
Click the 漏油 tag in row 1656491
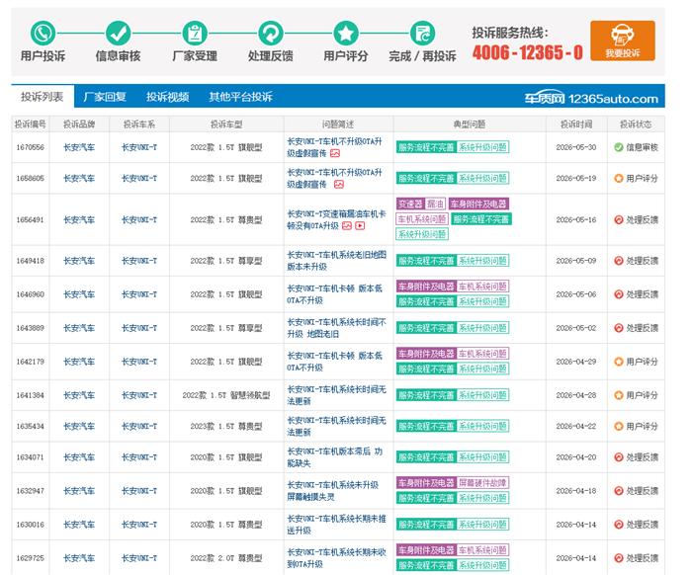point(435,204)
